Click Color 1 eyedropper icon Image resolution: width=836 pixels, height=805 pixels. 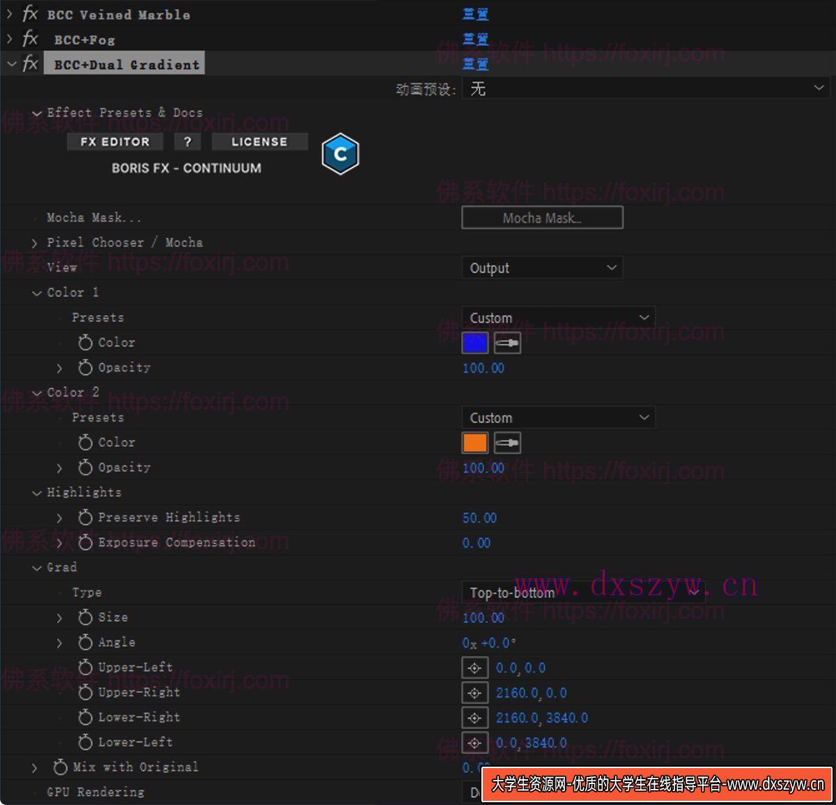[507, 343]
